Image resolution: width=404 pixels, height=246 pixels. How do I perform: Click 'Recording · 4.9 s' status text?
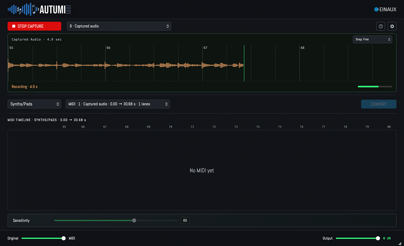[25, 87]
